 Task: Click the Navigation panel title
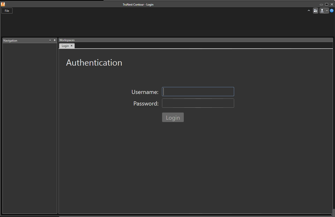click(x=10, y=41)
